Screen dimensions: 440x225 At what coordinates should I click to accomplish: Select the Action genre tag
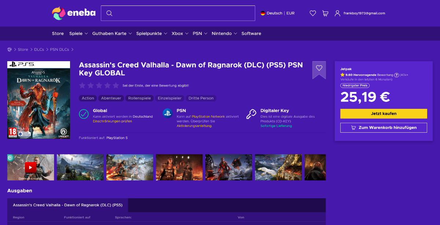pos(88,98)
